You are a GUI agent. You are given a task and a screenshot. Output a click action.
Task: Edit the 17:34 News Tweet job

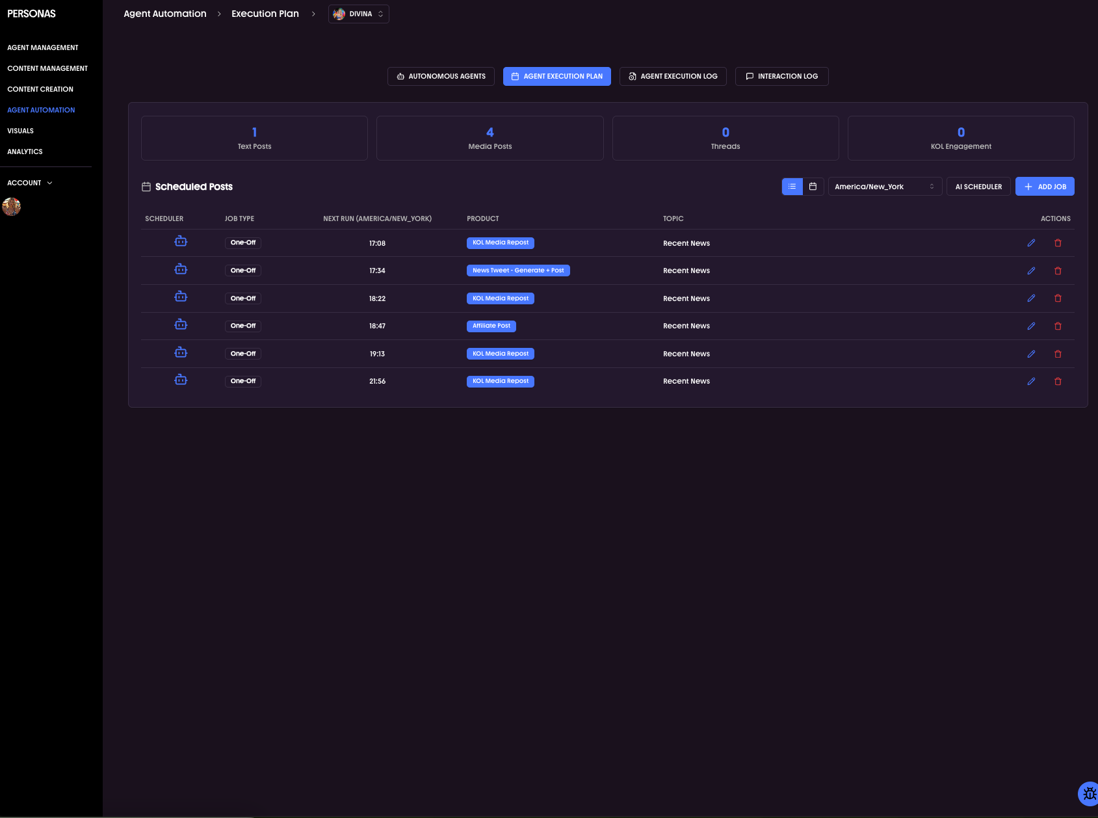pos(1031,270)
